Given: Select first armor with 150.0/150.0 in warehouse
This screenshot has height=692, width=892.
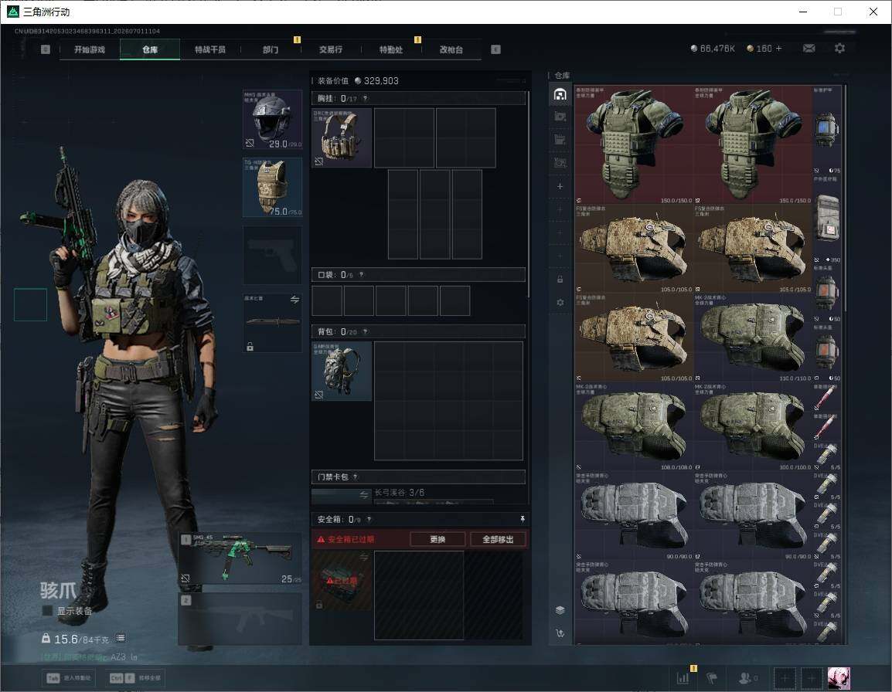Looking at the screenshot, I should 634,144.
